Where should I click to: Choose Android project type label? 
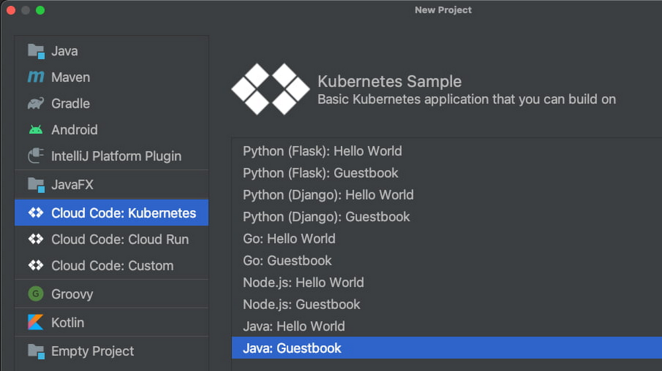click(74, 130)
